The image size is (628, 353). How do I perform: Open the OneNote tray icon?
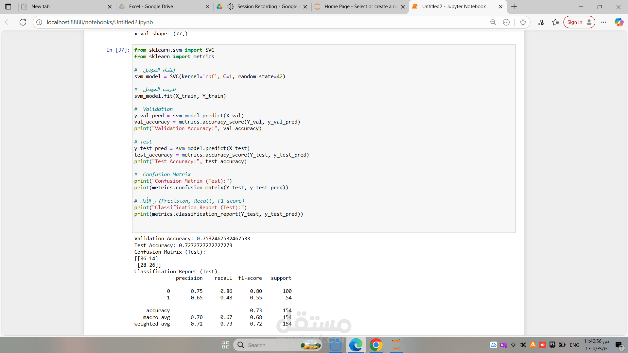[x=503, y=345]
